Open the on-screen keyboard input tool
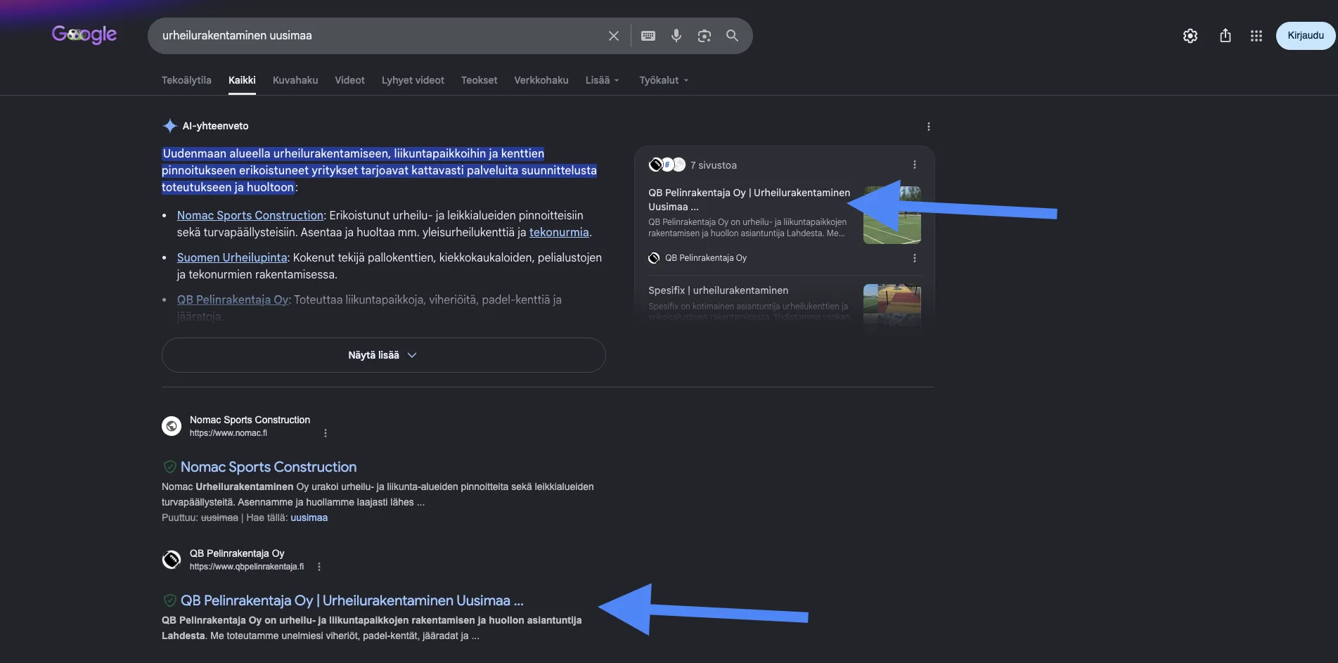 coord(648,36)
